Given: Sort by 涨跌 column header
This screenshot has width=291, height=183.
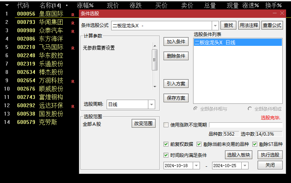Looking at the screenshot, I should [135, 5].
